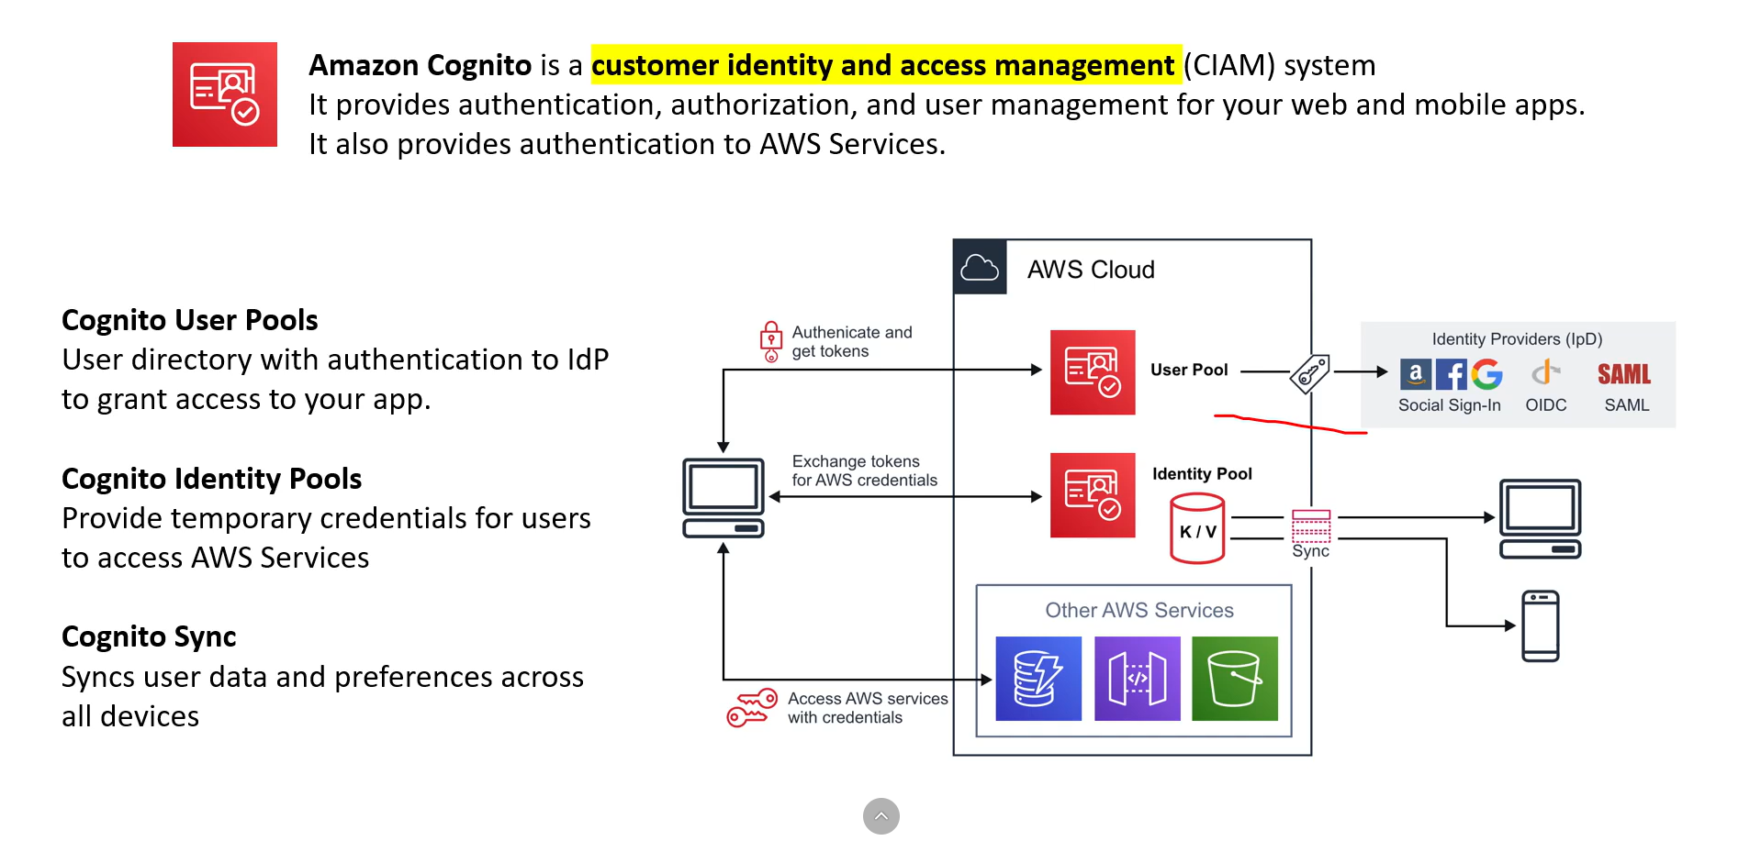
Task: Click 'It provides authentication, authorization' sentence
Action: tap(947, 105)
